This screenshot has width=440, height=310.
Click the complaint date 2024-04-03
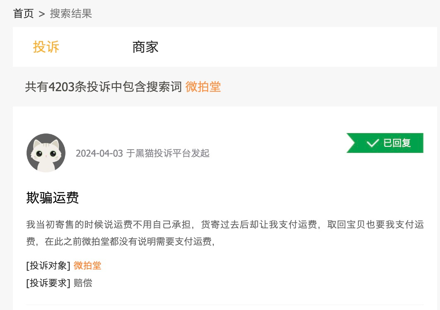(x=99, y=153)
